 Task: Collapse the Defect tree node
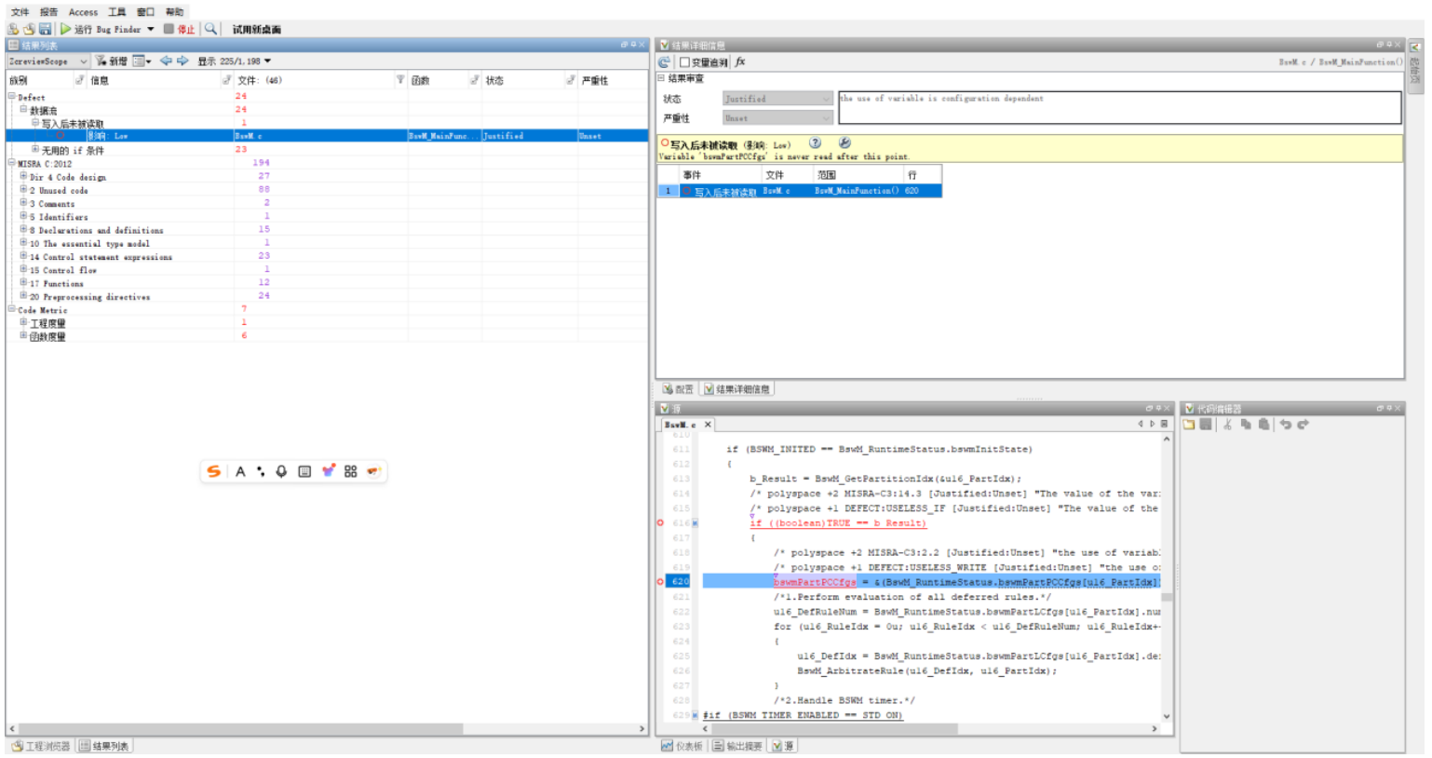click(12, 97)
